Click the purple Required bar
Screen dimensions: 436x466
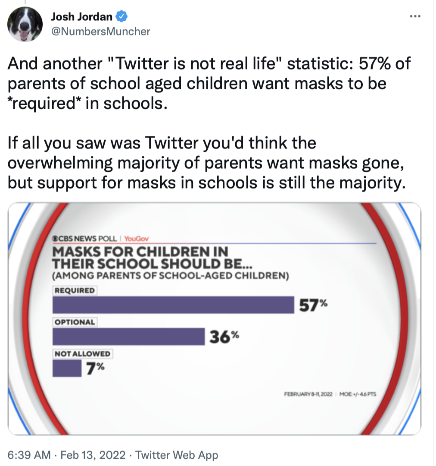click(x=172, y=305)
